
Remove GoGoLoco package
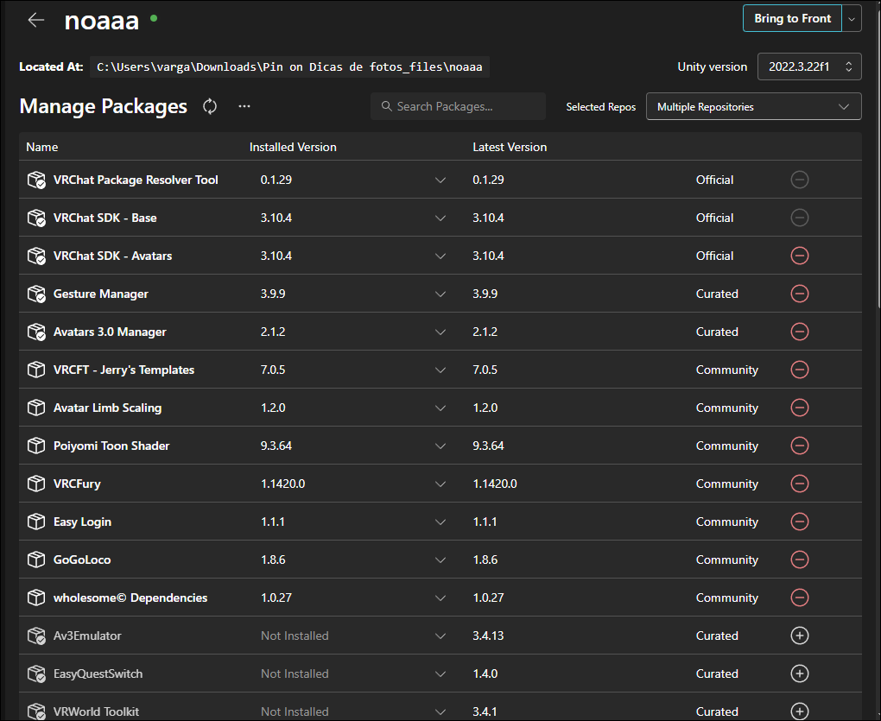[x=799, y=560]
